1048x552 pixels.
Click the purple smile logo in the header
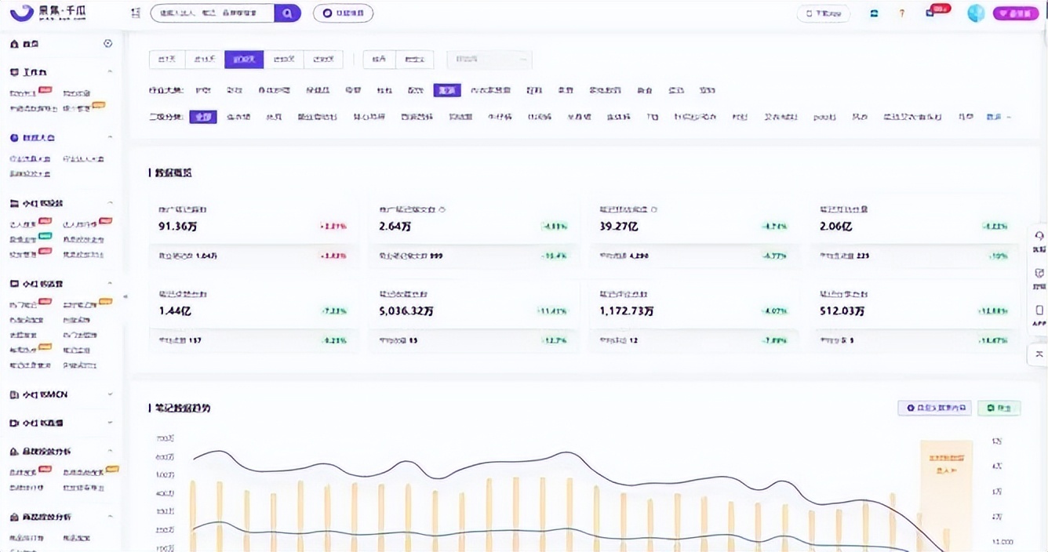tap(23, 13)
